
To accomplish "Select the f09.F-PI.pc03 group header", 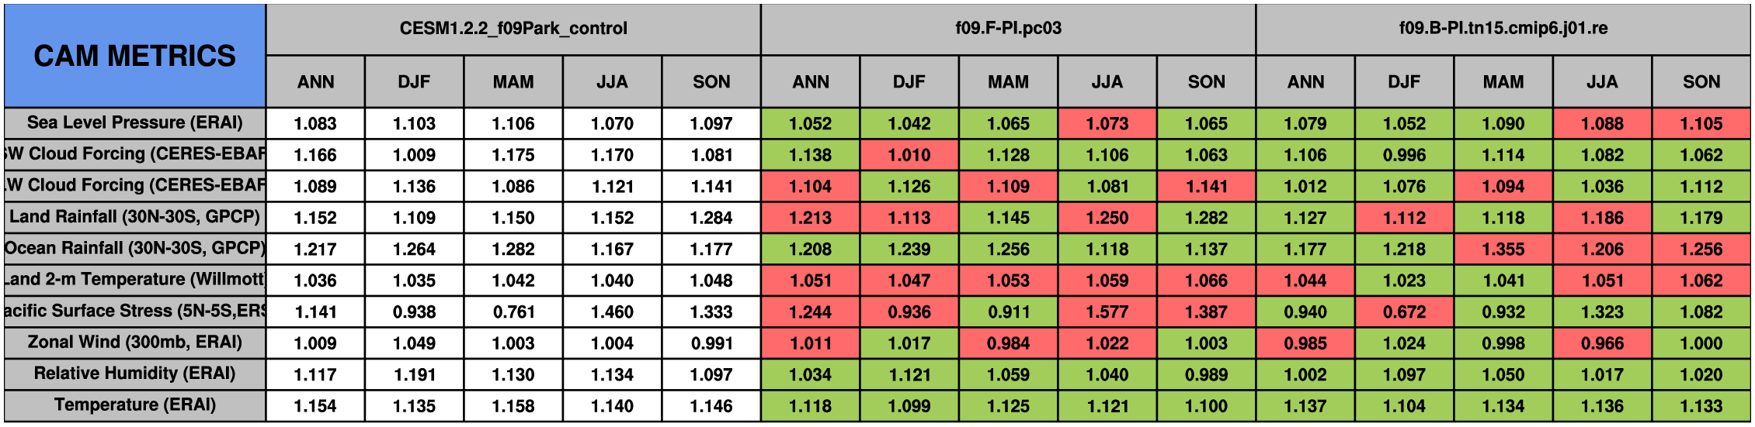I will (1008, 29).
